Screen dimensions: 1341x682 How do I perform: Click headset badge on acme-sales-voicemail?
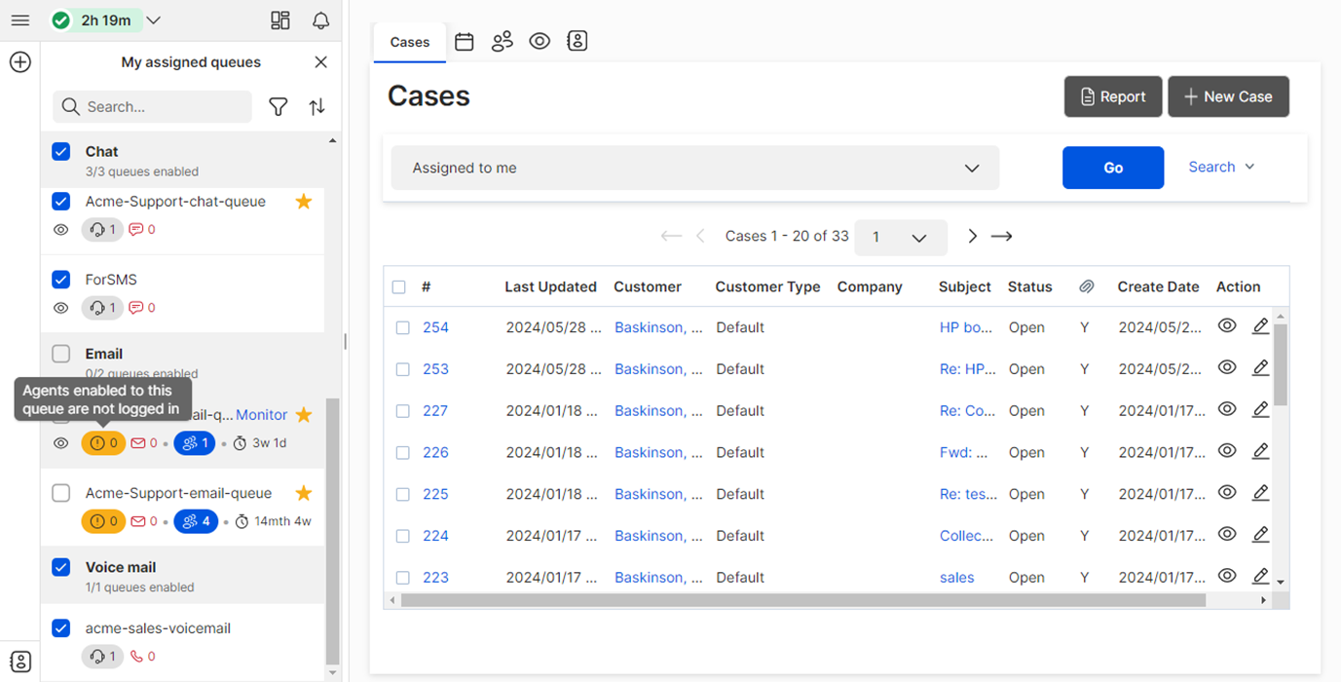(102, 657)
